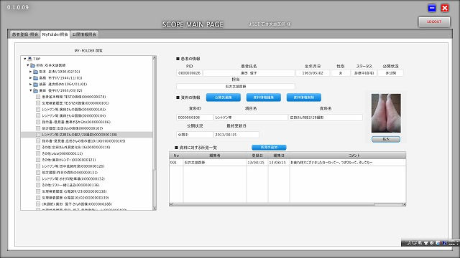Choose document icon of item 0000000109
This screenshot has height=258, width=460.
tap(38, 141)
